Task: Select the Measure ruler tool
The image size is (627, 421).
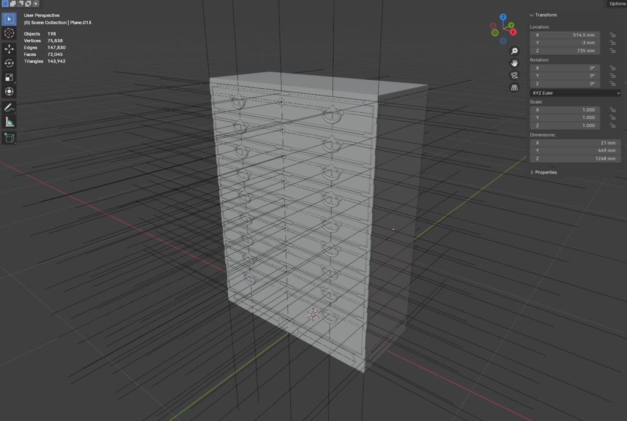Action: (9, 122)
